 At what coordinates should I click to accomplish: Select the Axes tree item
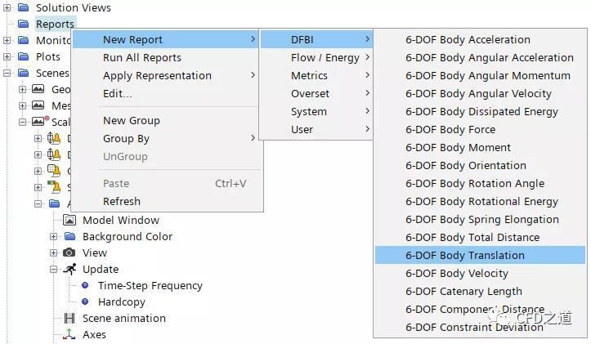94,334
